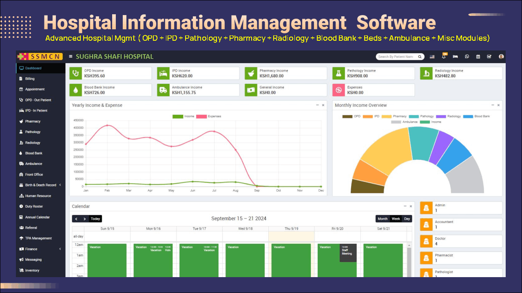Viewport: 522px width, 293px height.
Task: Collapse the Calendar panel
Action: coord(405,206)
